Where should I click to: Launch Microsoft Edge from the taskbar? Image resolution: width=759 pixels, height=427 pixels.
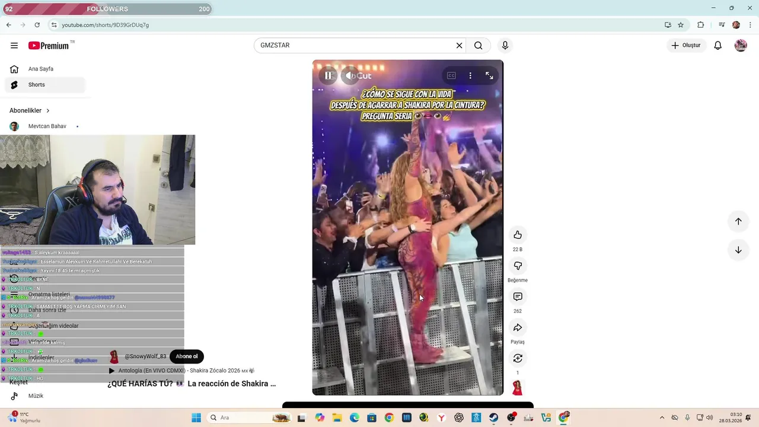(x=354, y=418)
